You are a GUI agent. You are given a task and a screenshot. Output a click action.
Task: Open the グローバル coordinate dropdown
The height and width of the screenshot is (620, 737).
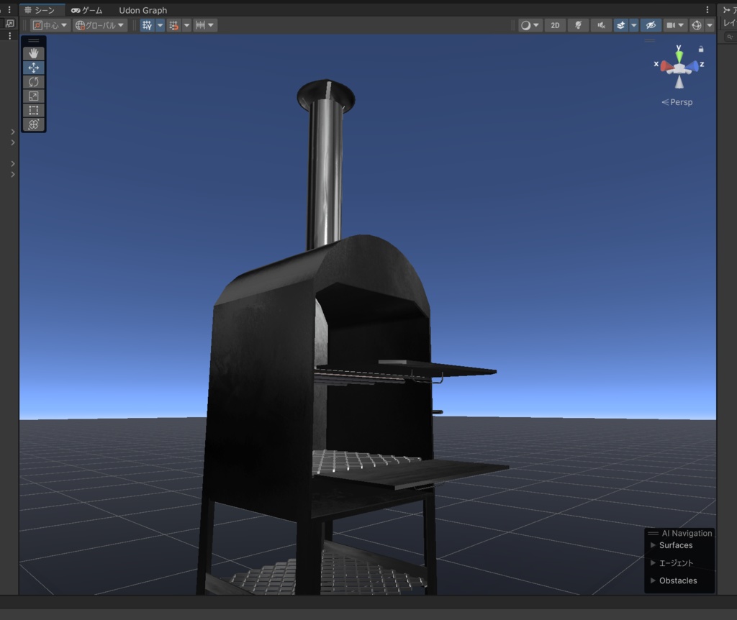tap(99, 25)
